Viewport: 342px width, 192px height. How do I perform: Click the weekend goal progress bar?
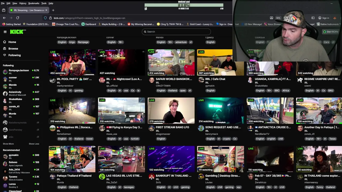point(184,5)
